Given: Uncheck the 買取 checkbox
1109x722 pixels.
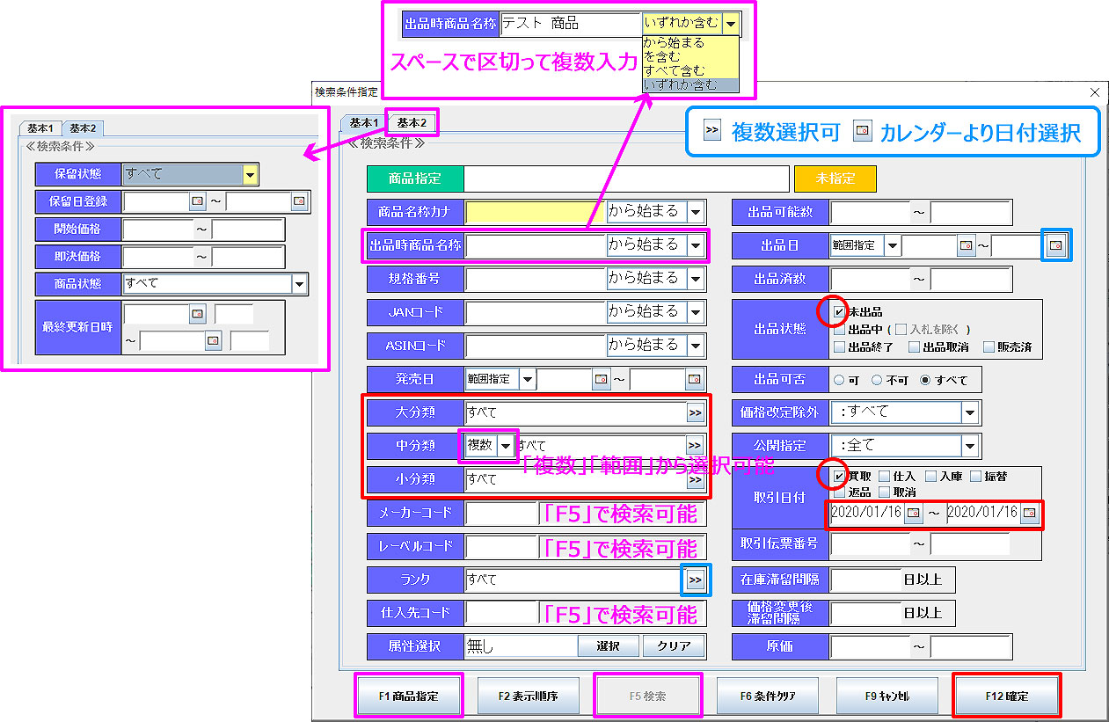Looking at the screenshot, I should (839, 477).
